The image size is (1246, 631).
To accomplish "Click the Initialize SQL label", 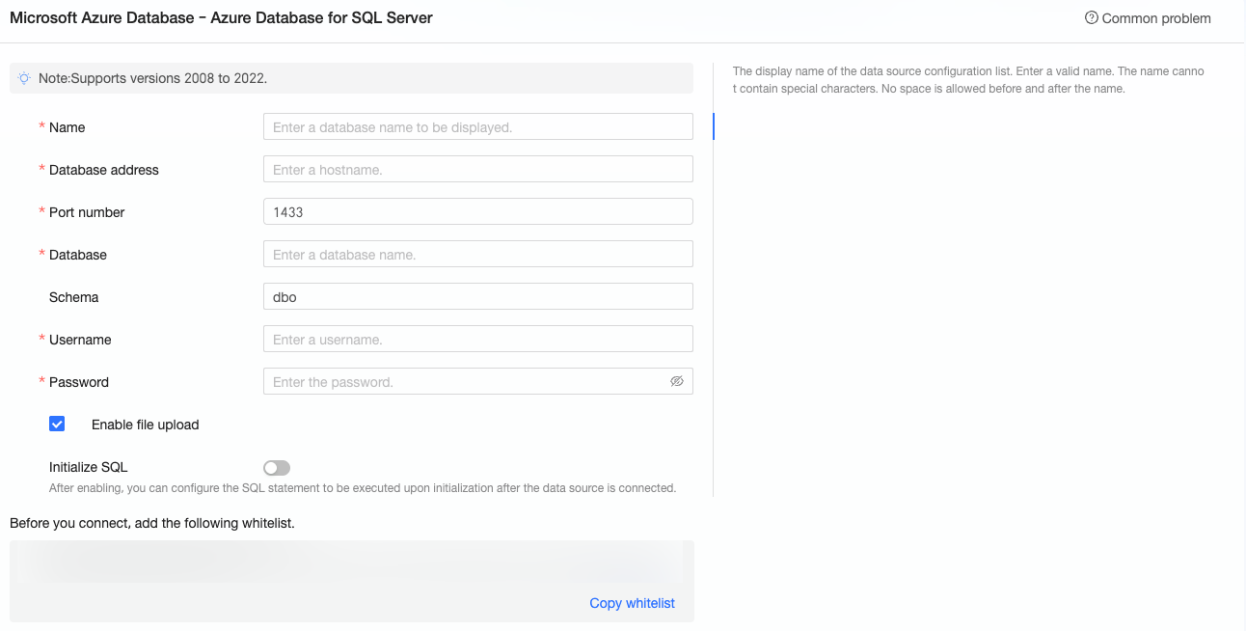I will click(x=88, y=467).
